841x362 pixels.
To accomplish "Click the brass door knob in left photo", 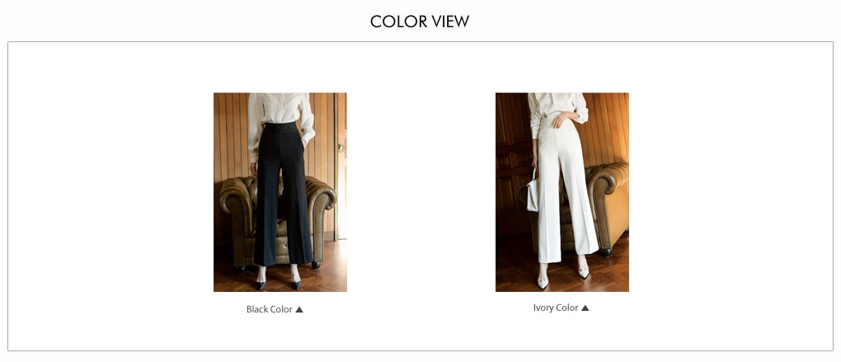I will click(x=340, y=147).
